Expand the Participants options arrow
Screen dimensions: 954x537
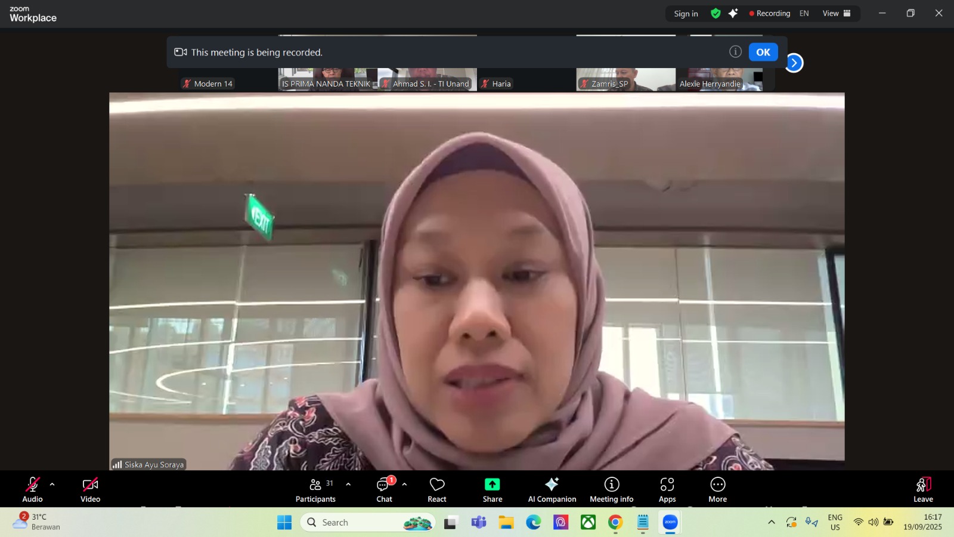(348, 484)
